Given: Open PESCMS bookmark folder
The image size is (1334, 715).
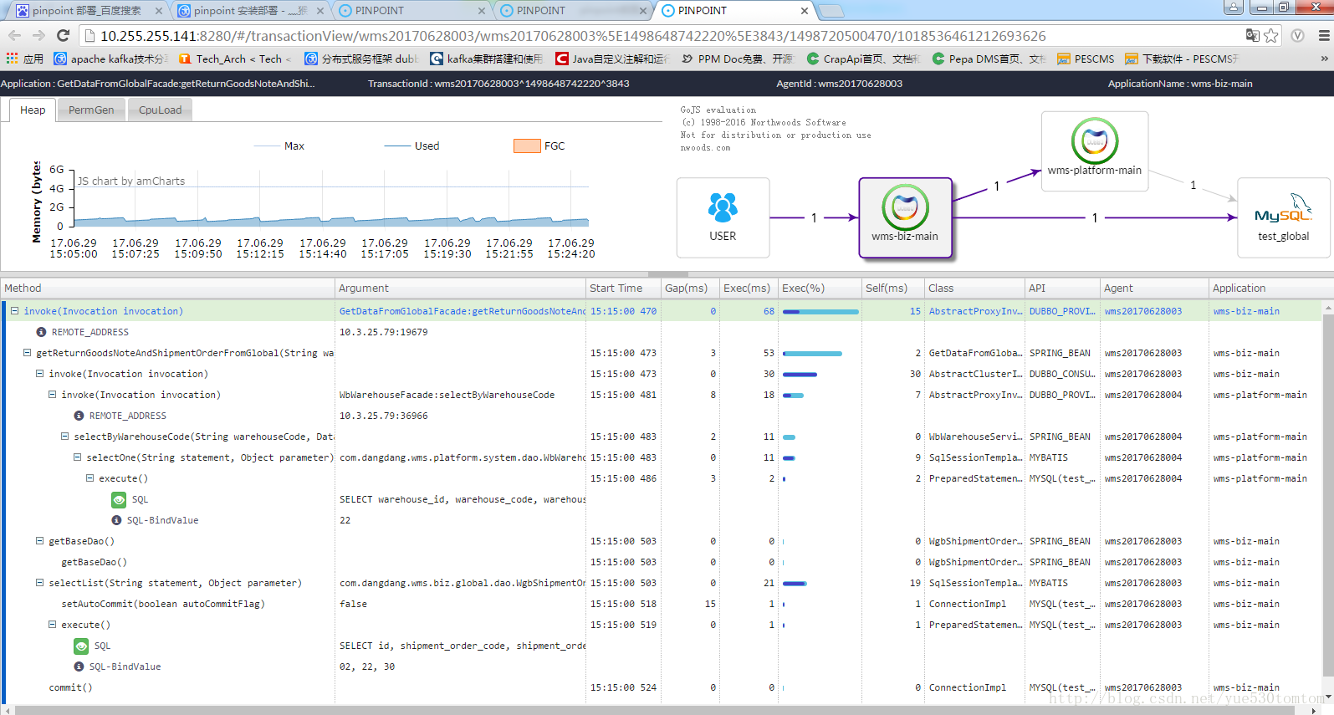Looking at the screenshot, I should (x=1086, y=59).
